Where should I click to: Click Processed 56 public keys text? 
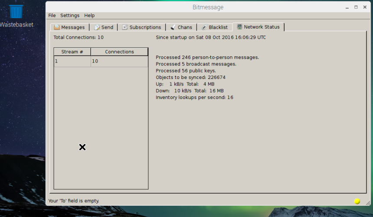pos(186,71)
